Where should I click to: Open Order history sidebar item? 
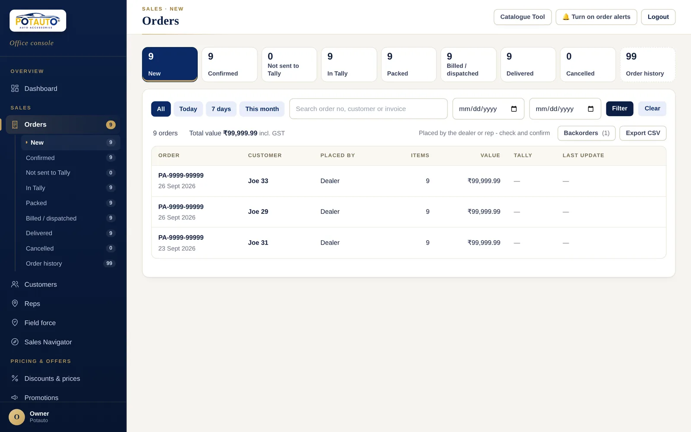pyautogui.click(x=70, y=264)
